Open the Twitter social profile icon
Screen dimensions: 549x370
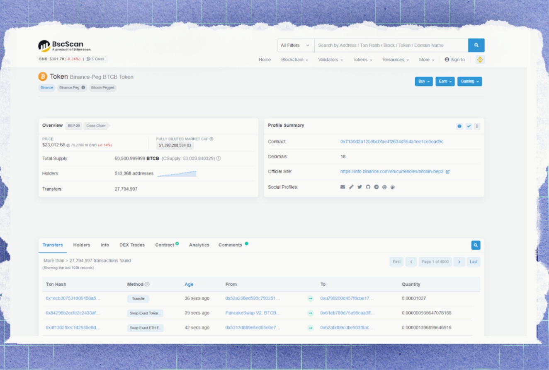(x=360, y=187)
